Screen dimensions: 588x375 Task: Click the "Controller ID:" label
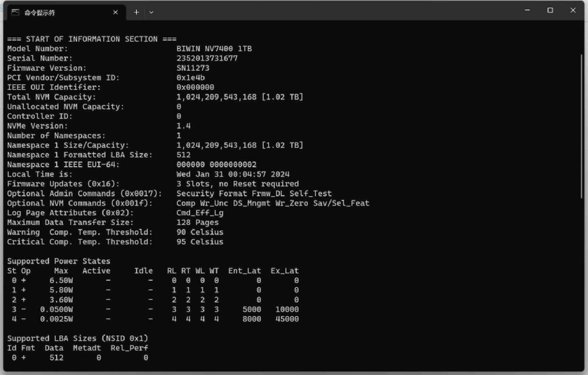[40, 116]
